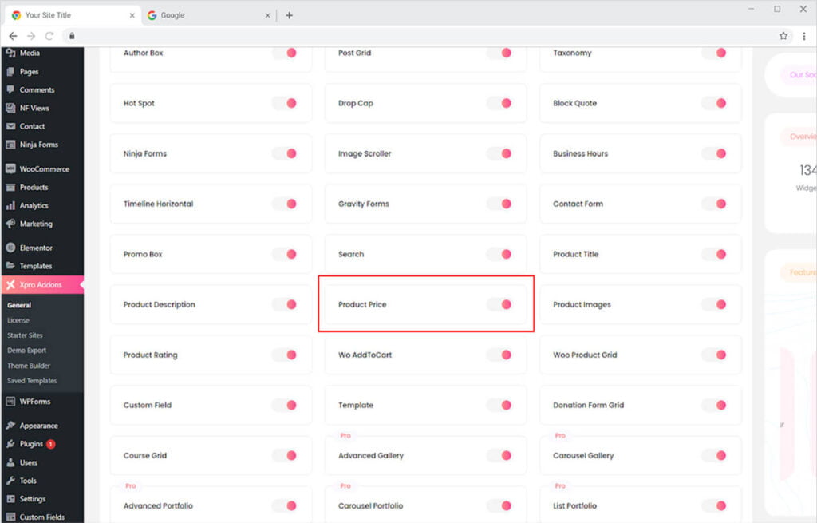Select Starter Sites in Xpro submenu

tap(25, 335)
